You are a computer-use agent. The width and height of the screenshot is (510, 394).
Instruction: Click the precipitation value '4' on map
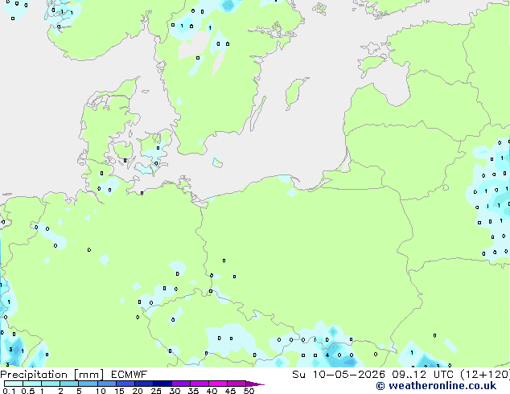[x=327, y=355]
